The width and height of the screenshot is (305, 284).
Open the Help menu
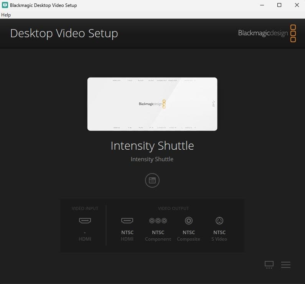tap(6, 15)
